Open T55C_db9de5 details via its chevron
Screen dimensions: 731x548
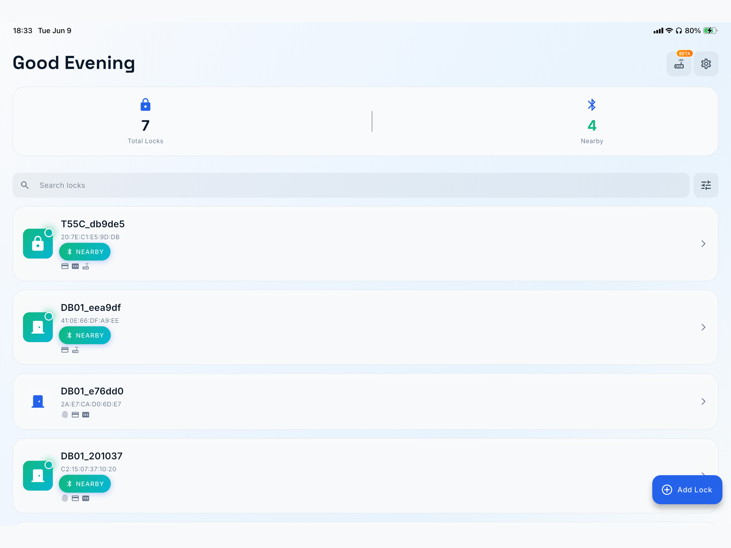703,243
